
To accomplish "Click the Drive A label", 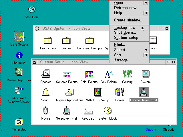I will (x=151, y=130).
